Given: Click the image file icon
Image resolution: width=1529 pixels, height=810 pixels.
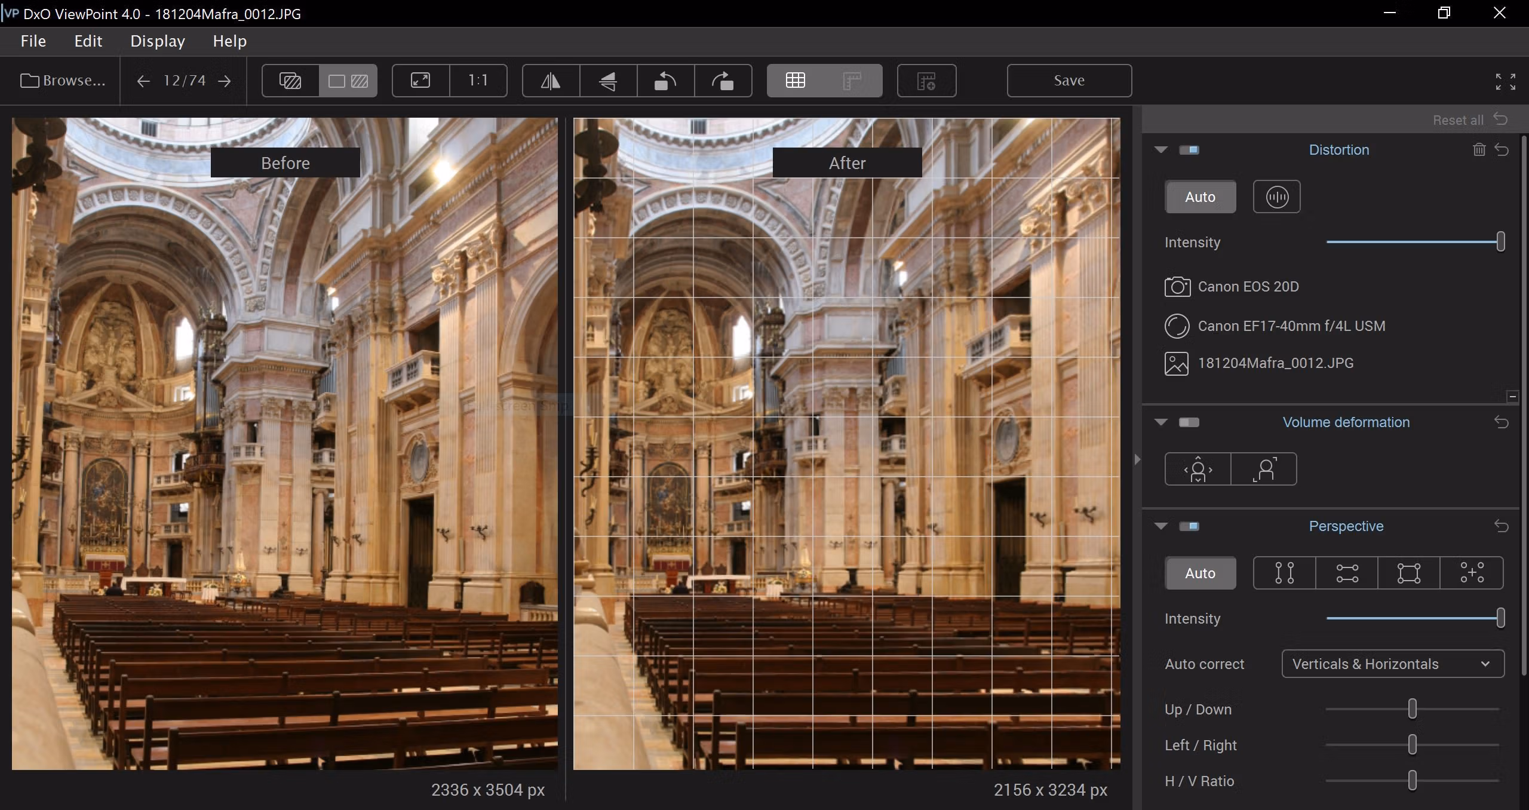Looking at the screenshot, I should 1177,363.
